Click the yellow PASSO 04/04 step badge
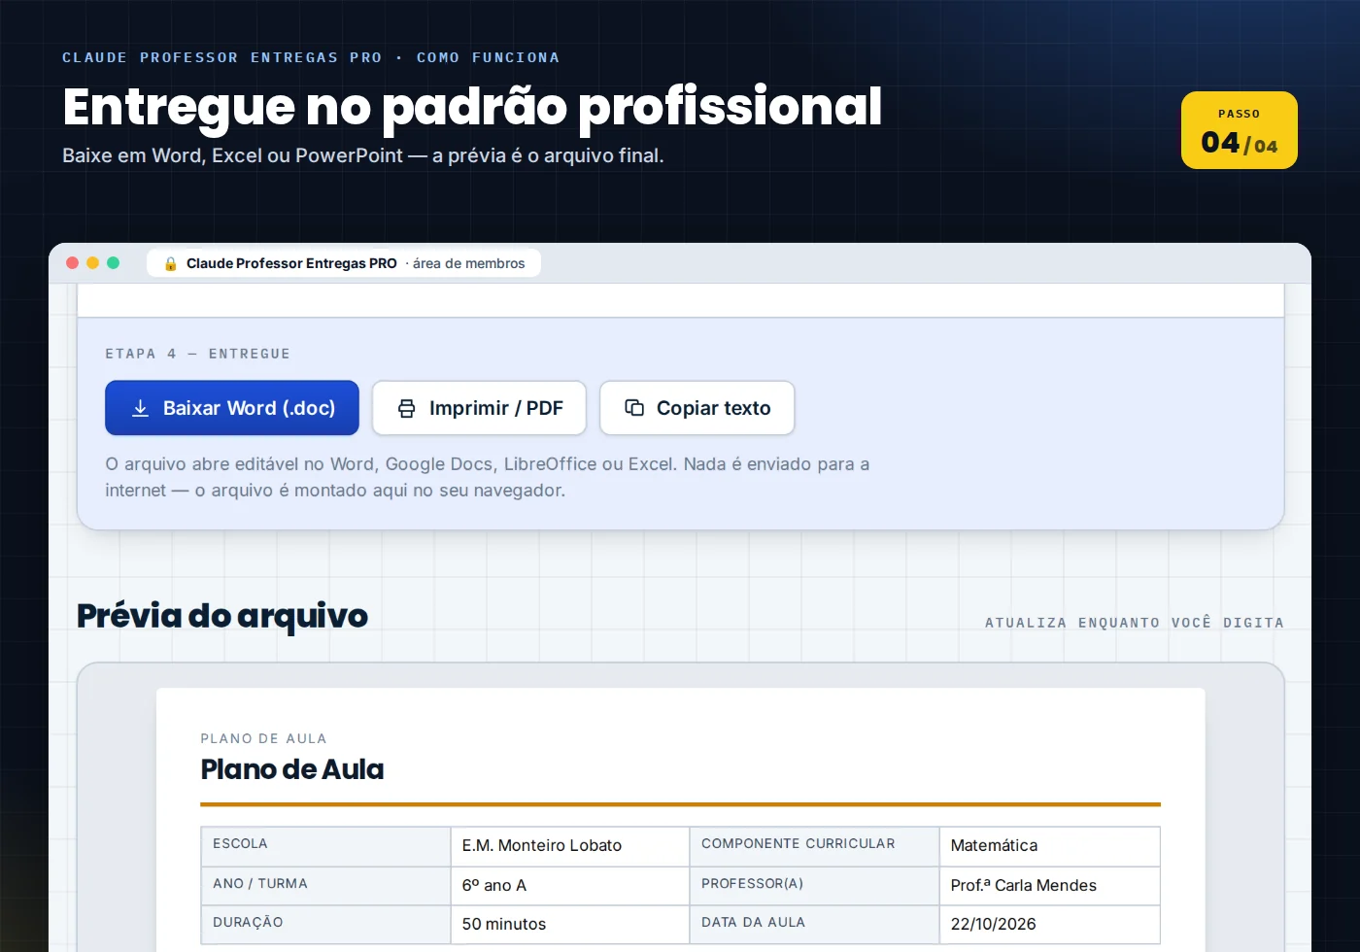Screen dimensions: 1360x952 tap(1240, 130)
